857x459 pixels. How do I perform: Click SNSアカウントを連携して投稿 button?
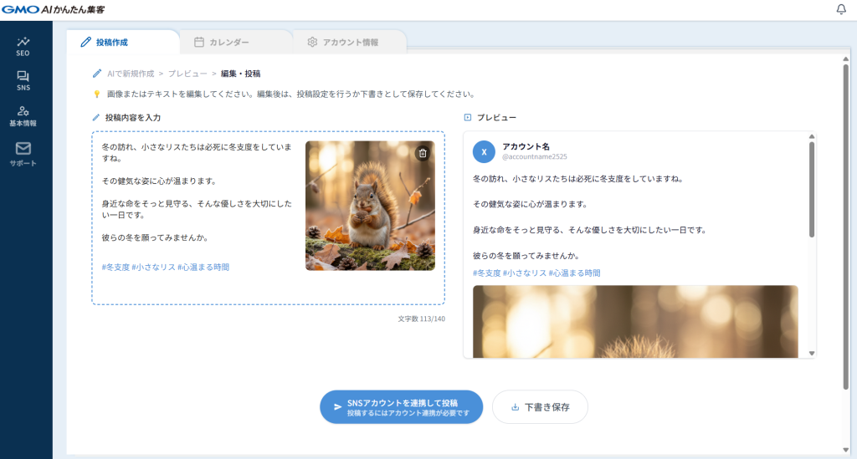pyautogui.click(x=401, y=407)
